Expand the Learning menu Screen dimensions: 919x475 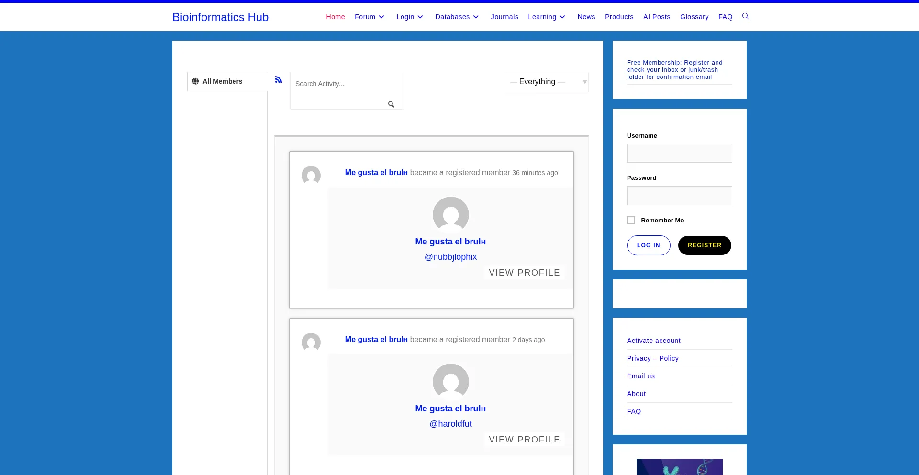(547, 17)
